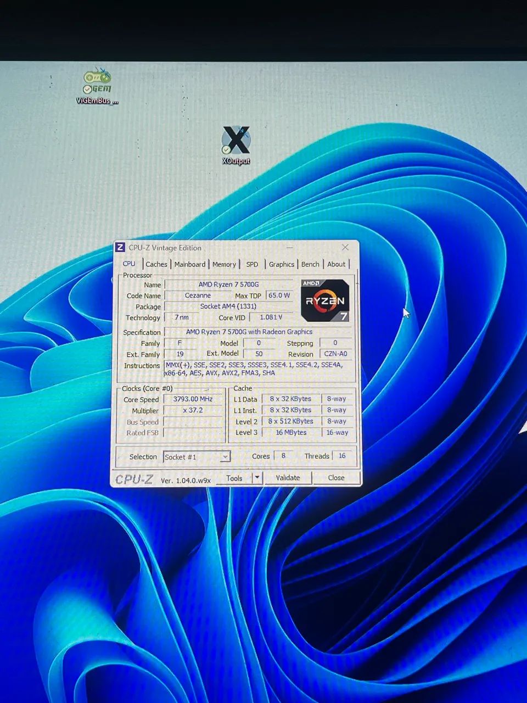Click the Max TDP value 65.0 W

pos(279,295)
